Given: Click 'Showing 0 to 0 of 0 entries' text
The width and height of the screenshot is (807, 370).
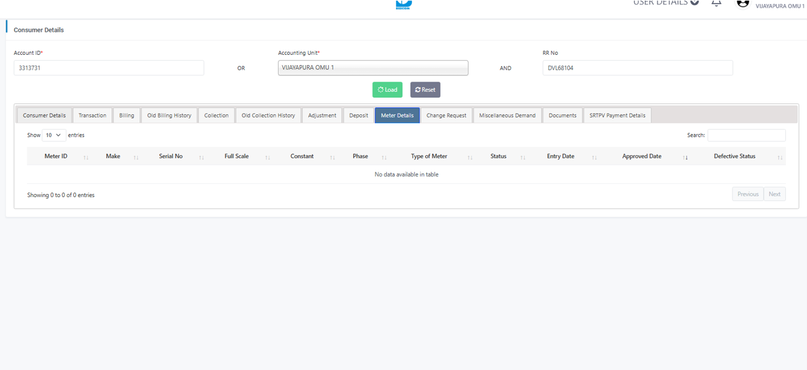Looking at the screenshot, I should 61,195.
